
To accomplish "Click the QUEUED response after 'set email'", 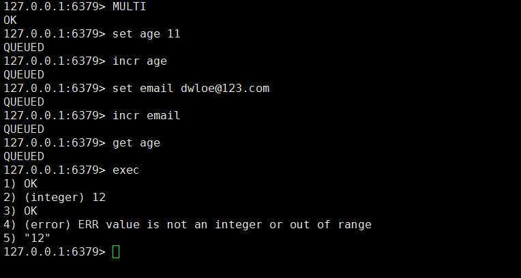I will click(x=24, y=102).
